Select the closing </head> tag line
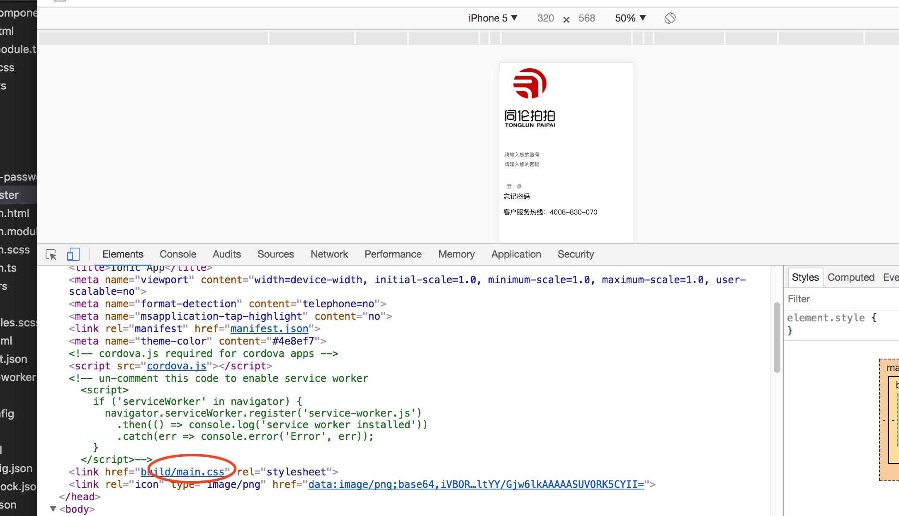This screenshot has width=899, height=516. 80,497
